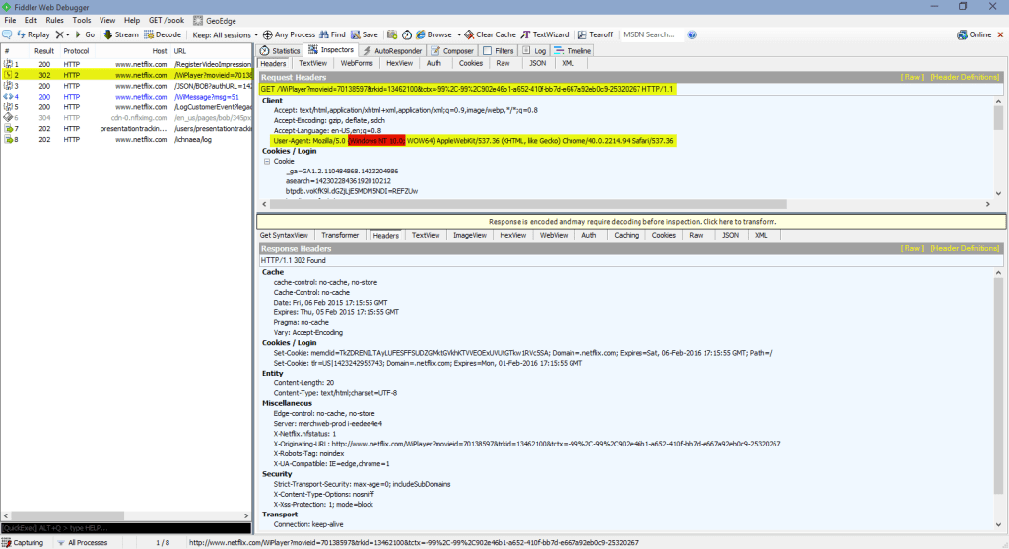This screenshot has width=1009, height=549.
Task: Click the response decoding transform banner
Action: (x=632, y=222)
